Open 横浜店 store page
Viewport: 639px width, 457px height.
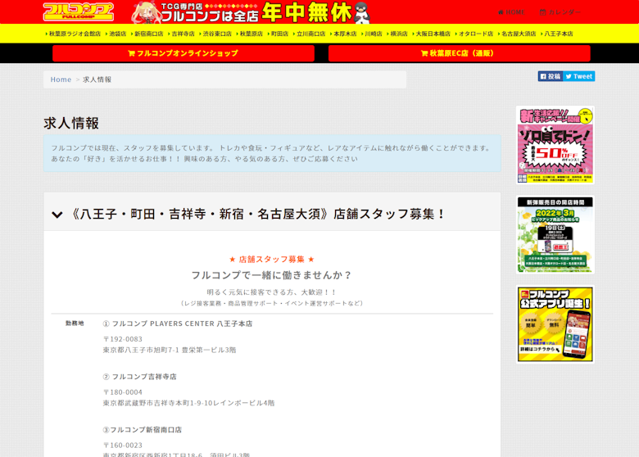click(397, 34)
